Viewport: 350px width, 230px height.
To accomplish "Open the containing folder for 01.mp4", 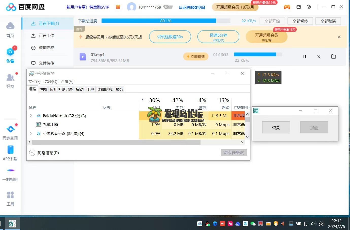I will pyautogui.click(x=334, y=57).
